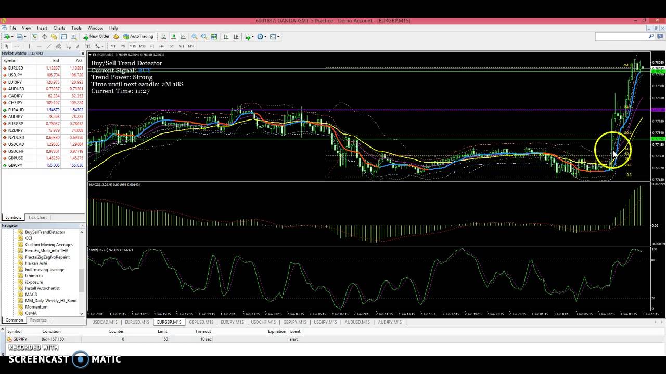Select the Vertical Line drawing tool
Image resolution: width=666 pixels, height=374 pixels.
point(29,46)
